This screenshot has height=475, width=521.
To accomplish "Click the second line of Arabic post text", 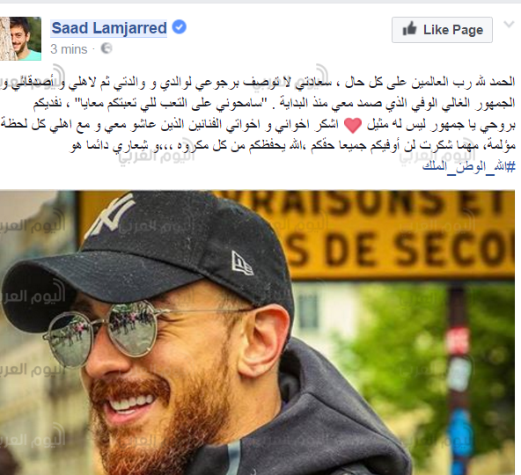I will tap(274, 103).
